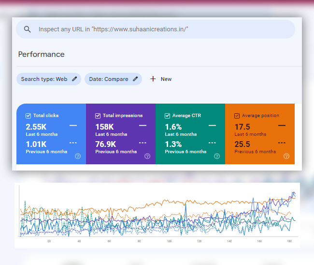Click the Performance heading
This screenshot has height=265, width=314.
point(41,54)
